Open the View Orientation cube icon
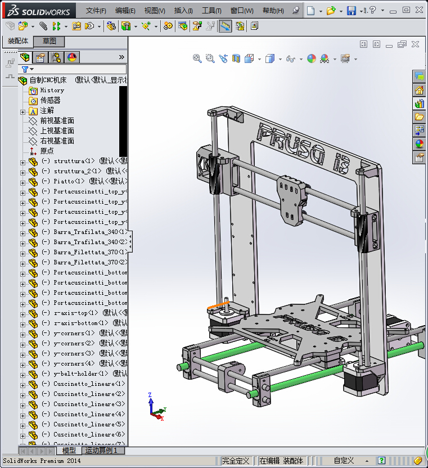The width and height of the screenshot is (428, 468). (249, 58)
